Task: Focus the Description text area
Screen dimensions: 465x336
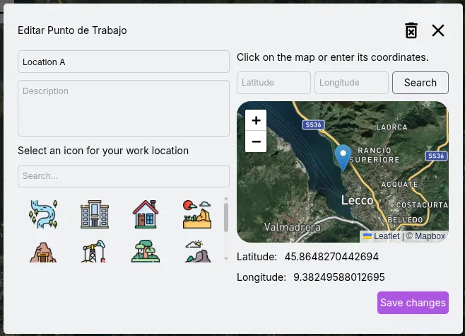Action: [x=124, y=108]
